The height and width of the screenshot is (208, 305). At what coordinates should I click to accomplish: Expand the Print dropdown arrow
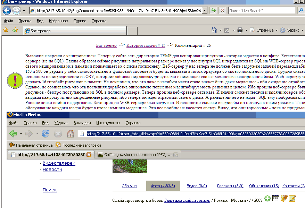tap(246, 30)
